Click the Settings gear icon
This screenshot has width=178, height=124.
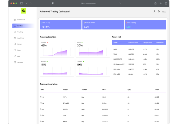(15, 62)
